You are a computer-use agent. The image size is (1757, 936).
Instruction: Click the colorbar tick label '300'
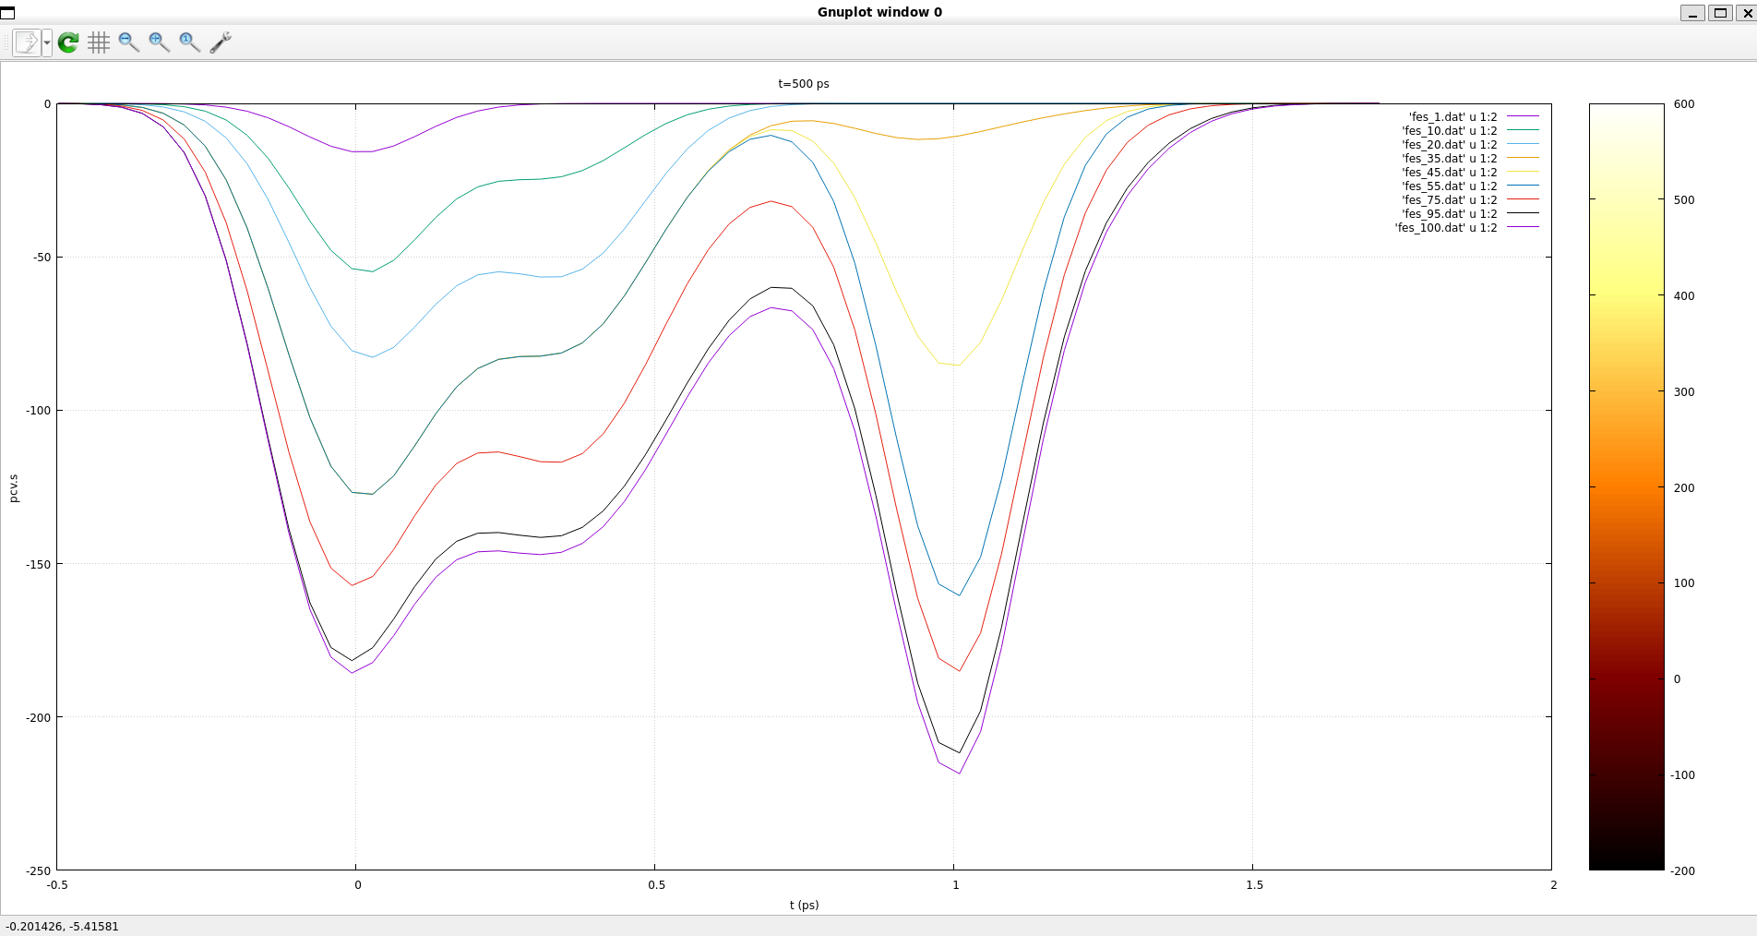point(1684,392)
